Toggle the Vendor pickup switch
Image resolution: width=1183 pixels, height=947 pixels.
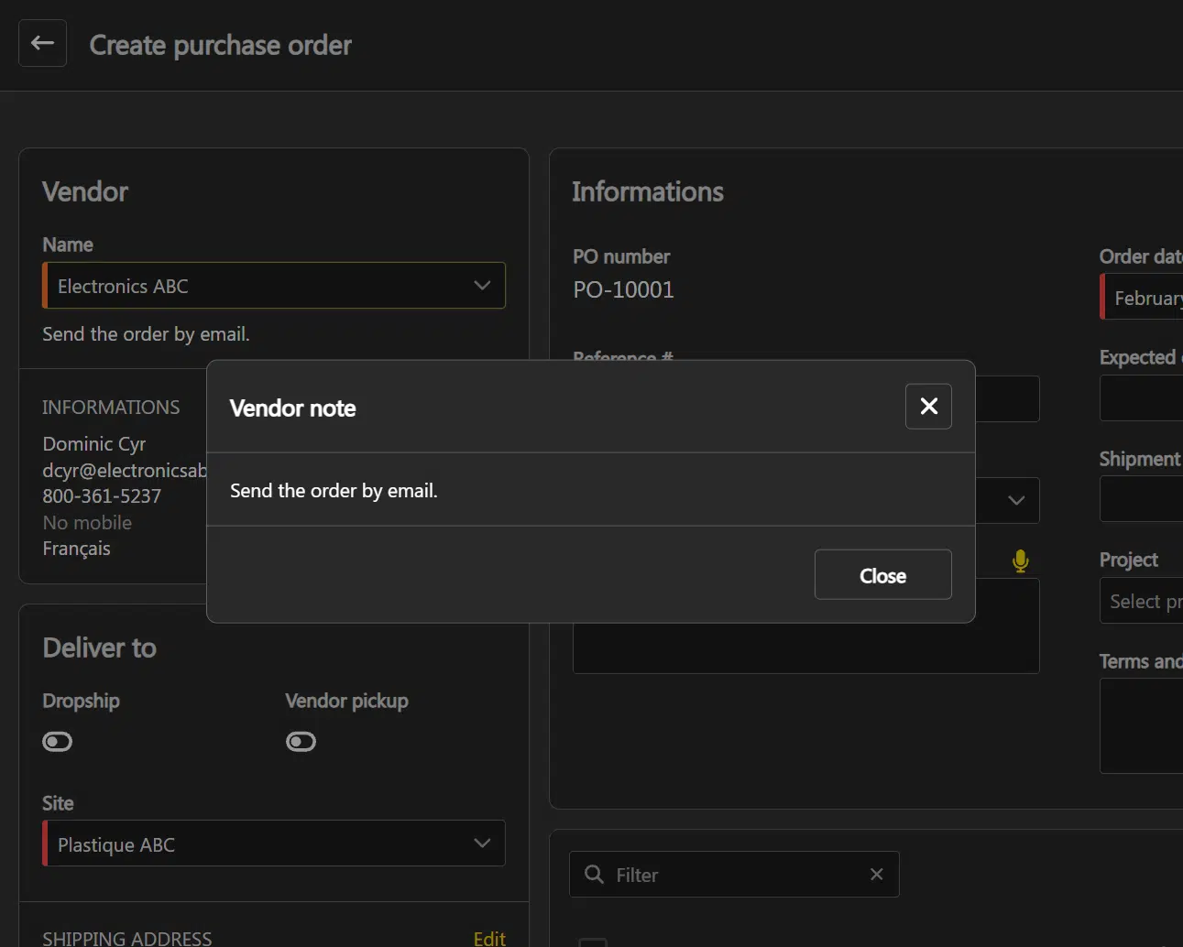tap(301, 741)
